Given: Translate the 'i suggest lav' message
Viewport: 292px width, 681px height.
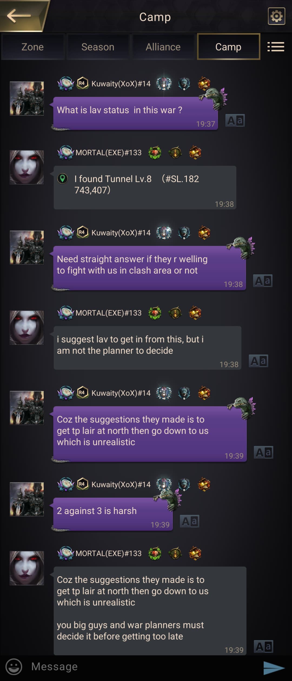Looking at the screenshot, I should tap(258, 361).
